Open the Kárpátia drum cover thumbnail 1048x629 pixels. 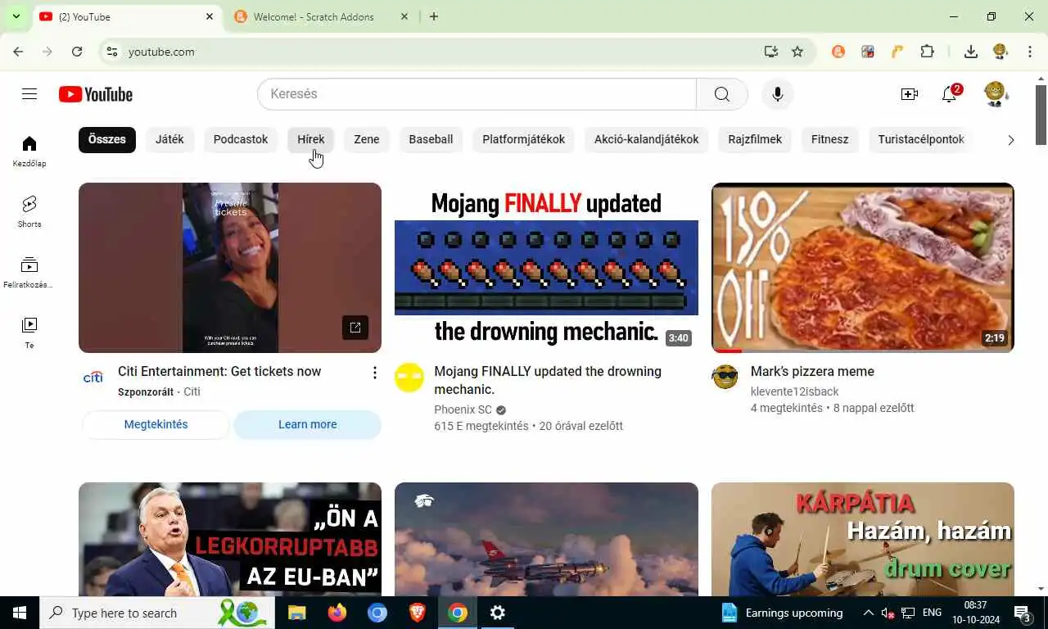tap(863, 539)
